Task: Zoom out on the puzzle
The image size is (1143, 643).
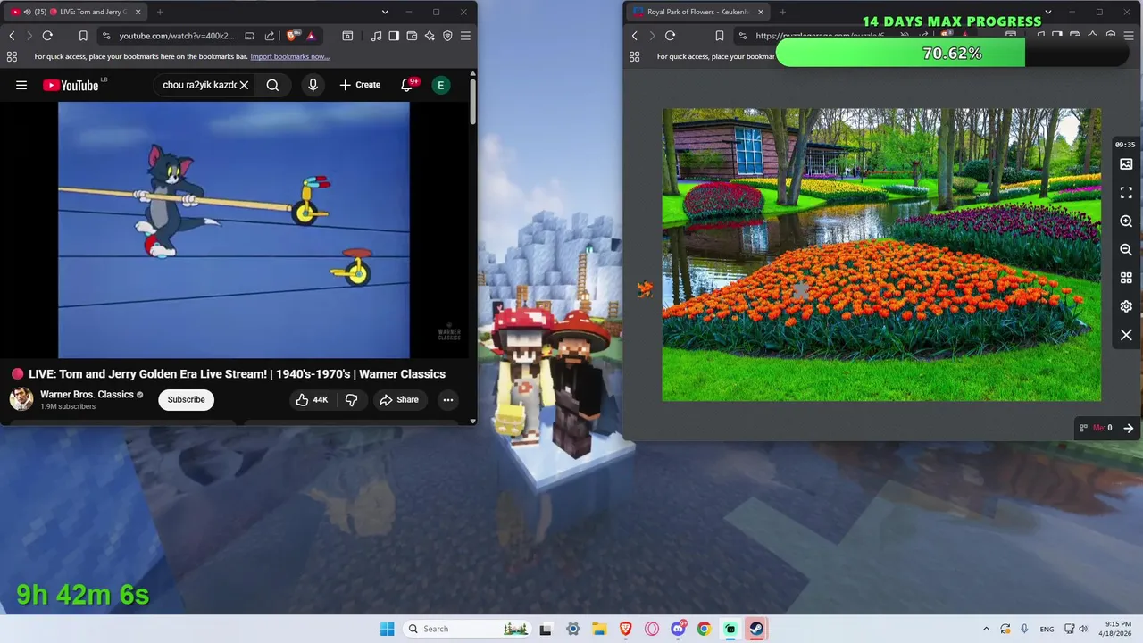Action: tap(1126, 249)
